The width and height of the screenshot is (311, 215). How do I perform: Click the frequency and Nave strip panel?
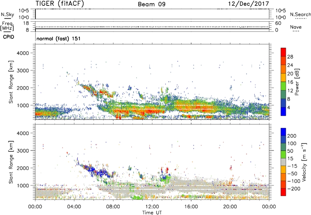point(152,26)
